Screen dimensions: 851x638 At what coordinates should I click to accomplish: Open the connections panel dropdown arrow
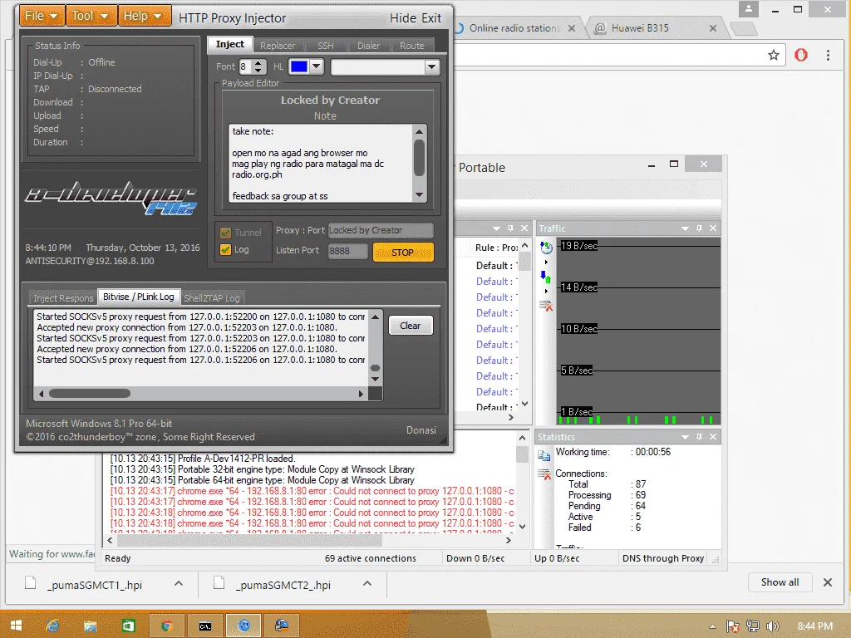(x=496, y=229)
